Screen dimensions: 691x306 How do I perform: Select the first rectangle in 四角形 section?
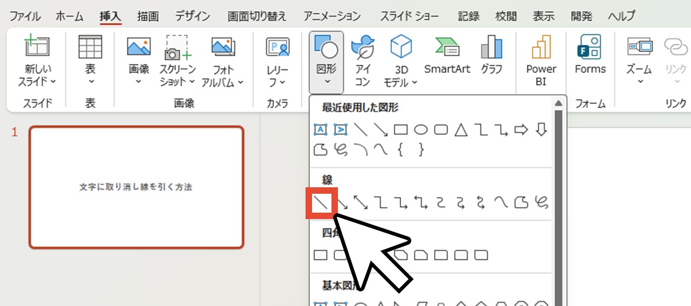coord(321,254)
